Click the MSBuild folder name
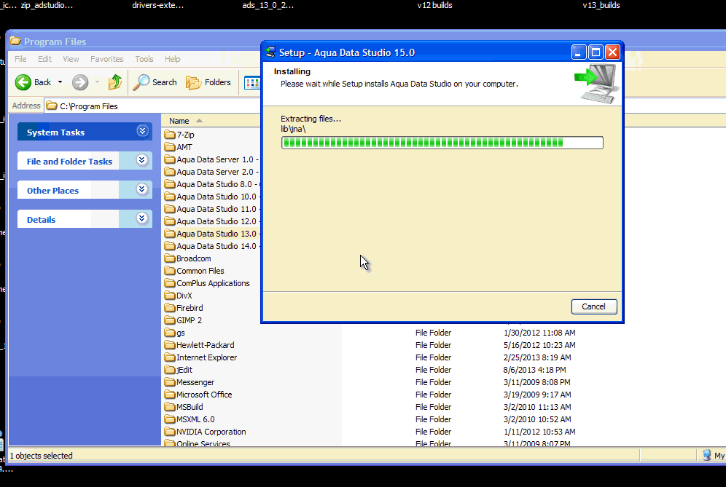The width and height of the screenshot is (726, 487). pos(190,407)
